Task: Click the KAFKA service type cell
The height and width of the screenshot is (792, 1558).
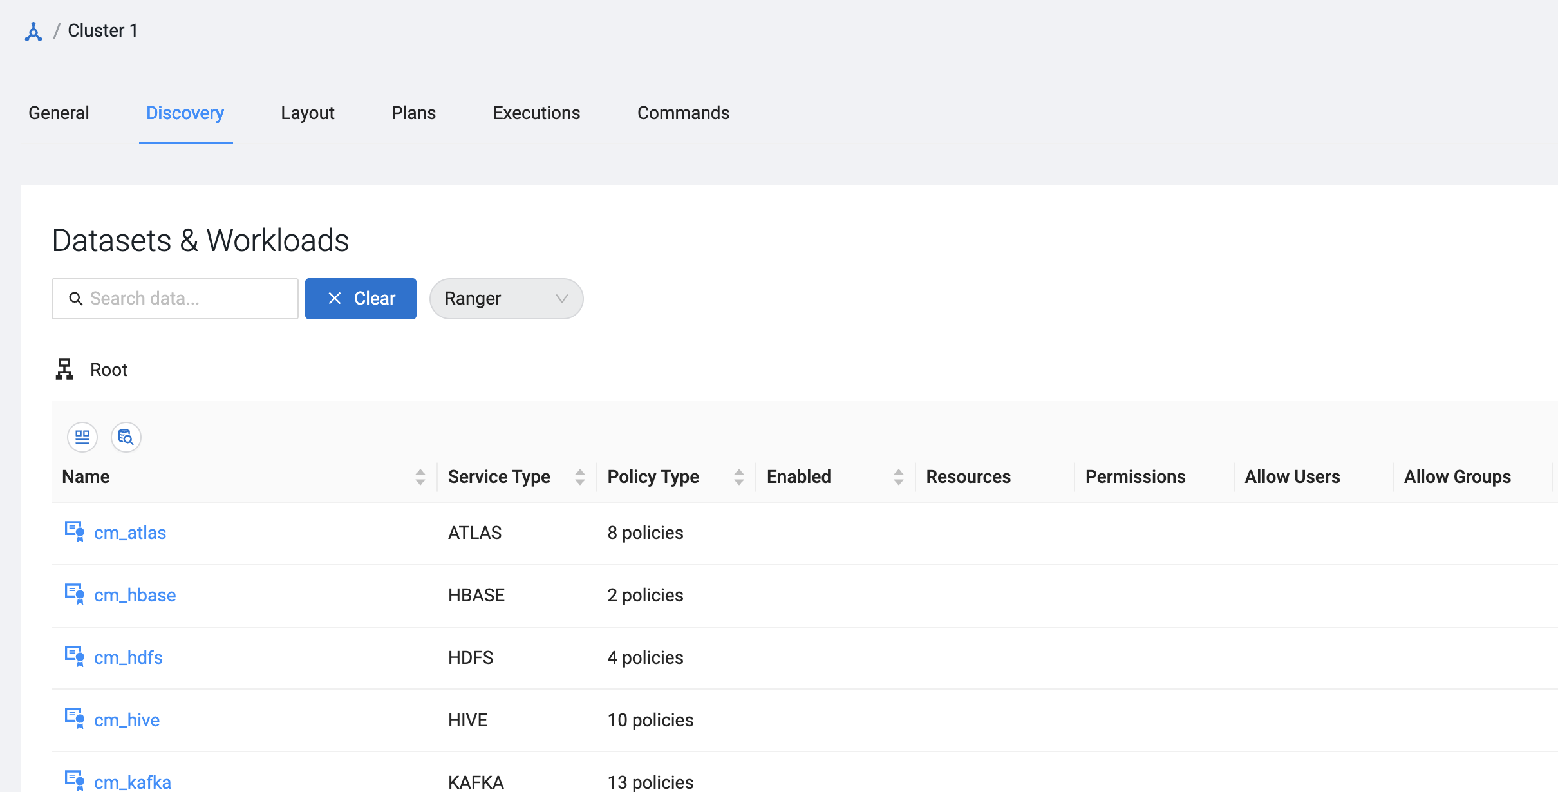Action: (x=476, y=782)
